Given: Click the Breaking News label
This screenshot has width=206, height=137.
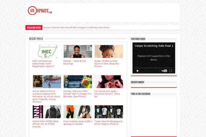Looking at the screenshot, I should 34,27.
